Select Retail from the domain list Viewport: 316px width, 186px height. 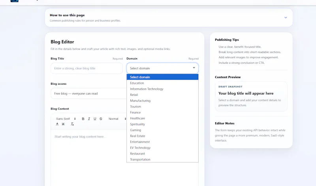coord(162,95)
